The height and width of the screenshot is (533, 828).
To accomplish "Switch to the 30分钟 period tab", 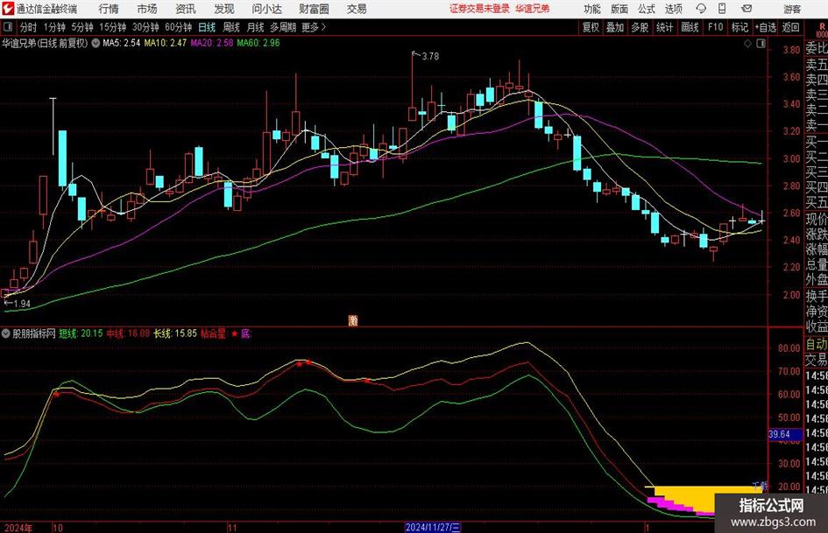I will [145, 27].
